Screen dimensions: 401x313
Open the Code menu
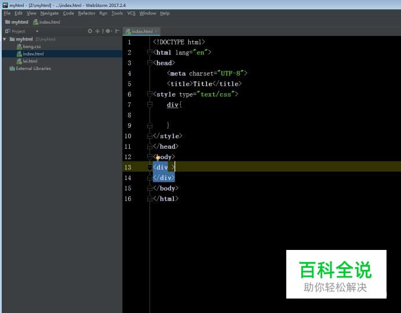point(68,13)
